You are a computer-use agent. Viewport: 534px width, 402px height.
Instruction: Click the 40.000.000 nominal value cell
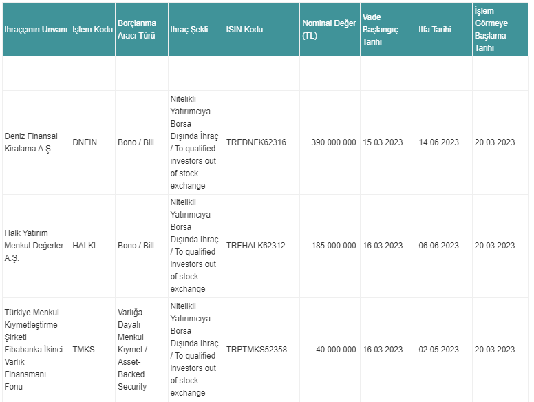(x=336, y=350)
